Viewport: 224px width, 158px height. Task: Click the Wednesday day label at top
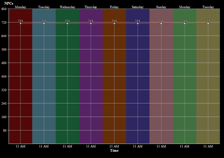point(67,7)
